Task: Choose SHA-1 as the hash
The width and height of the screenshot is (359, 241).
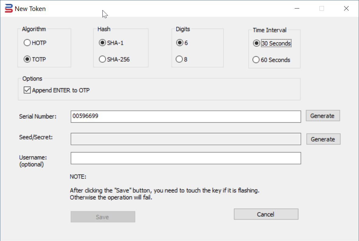Action: click(x=102, y=43)
